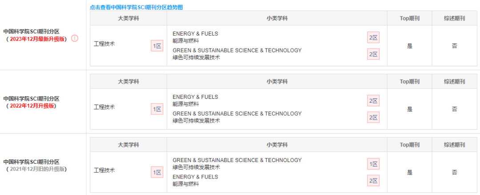Click 2区 badge for 2023 GREEN & SUSTAINABLE
Image resolution: width=480 pixels, height=195 pixels.
click(373, 54)
